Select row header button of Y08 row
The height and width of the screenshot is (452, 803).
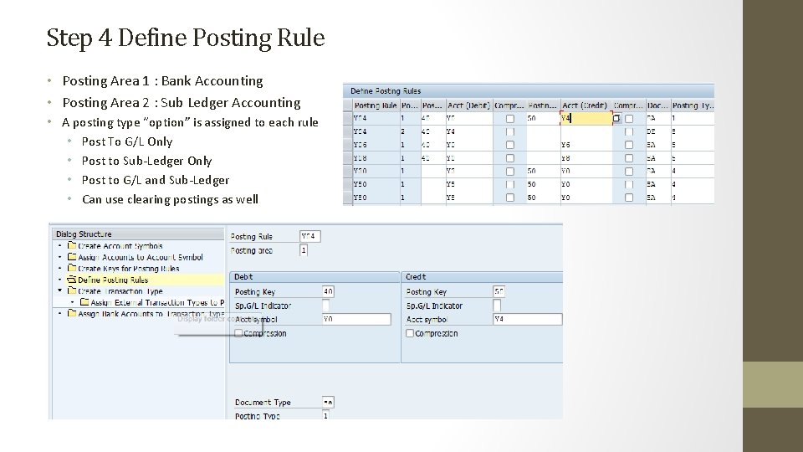pyautogui.click(x=348, y=158)
